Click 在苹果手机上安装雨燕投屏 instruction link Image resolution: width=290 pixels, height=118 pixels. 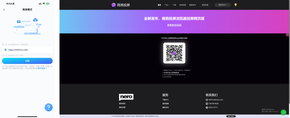171,73
